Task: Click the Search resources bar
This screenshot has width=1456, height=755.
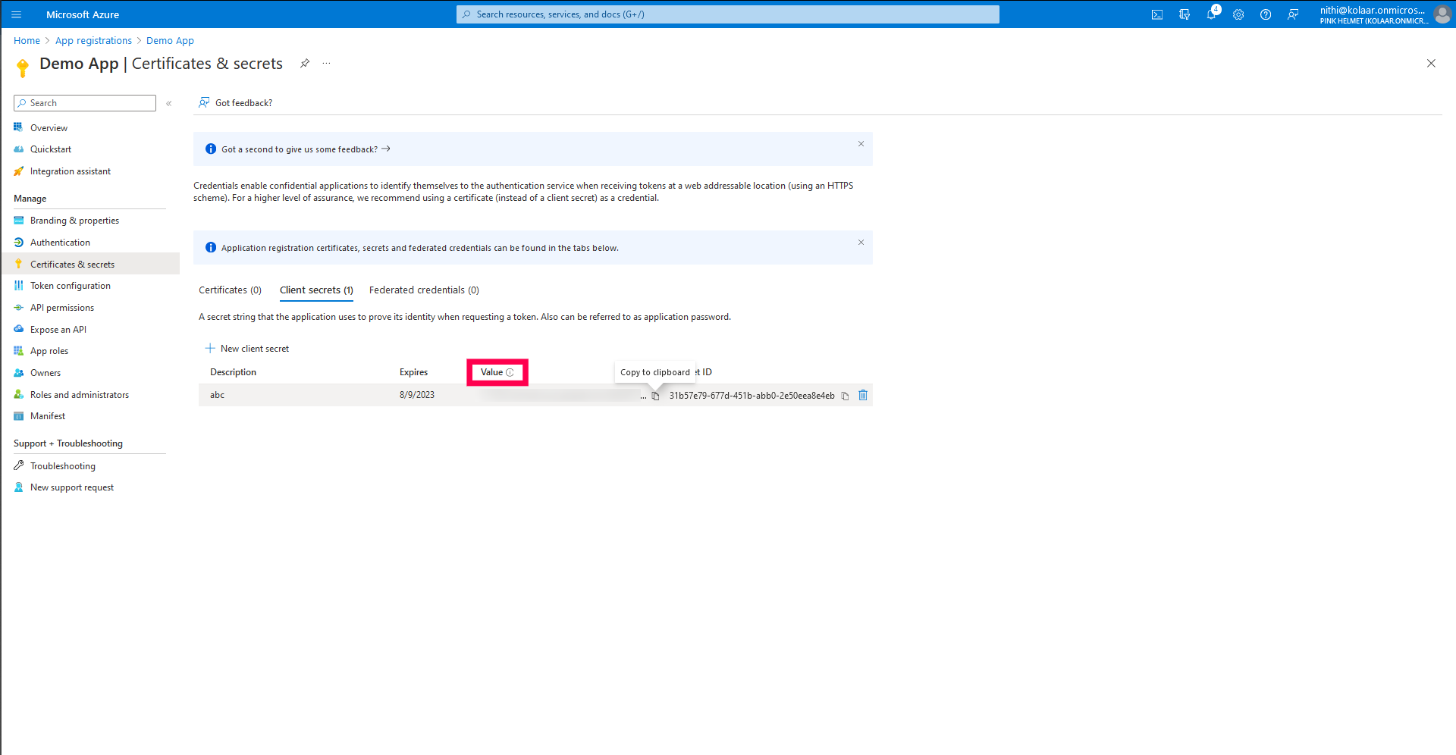Action: [726, 14]
